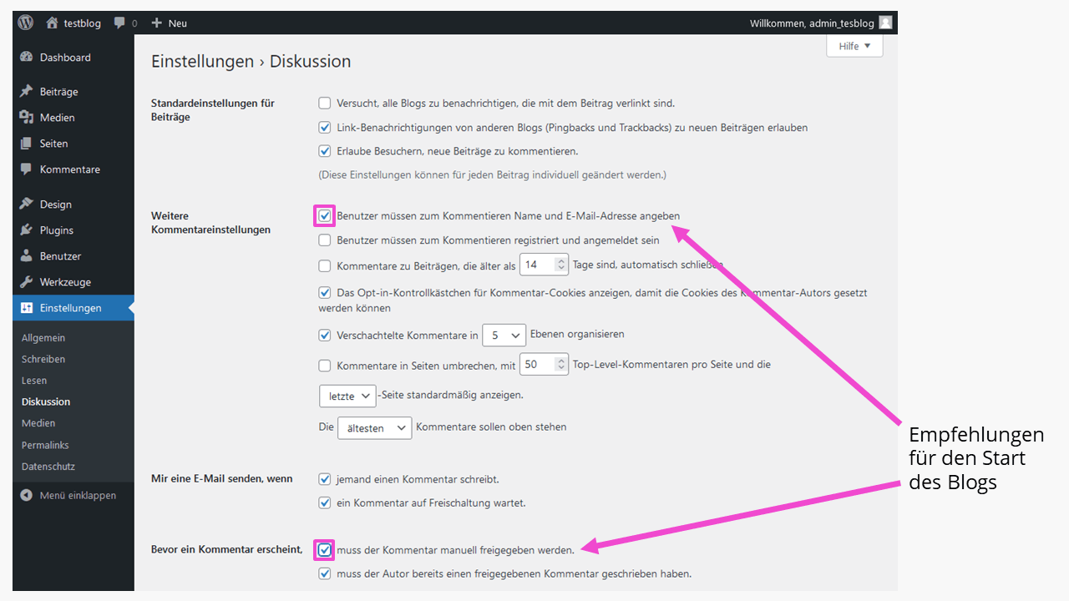The width and height of the screenshot is (1069, 601).
Task: Select Diskussion settings submenu
Action: (x=46, y=402)
